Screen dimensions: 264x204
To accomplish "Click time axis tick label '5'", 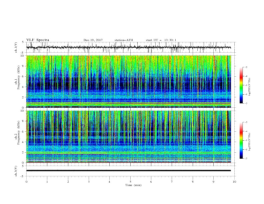I will (130, 182).
